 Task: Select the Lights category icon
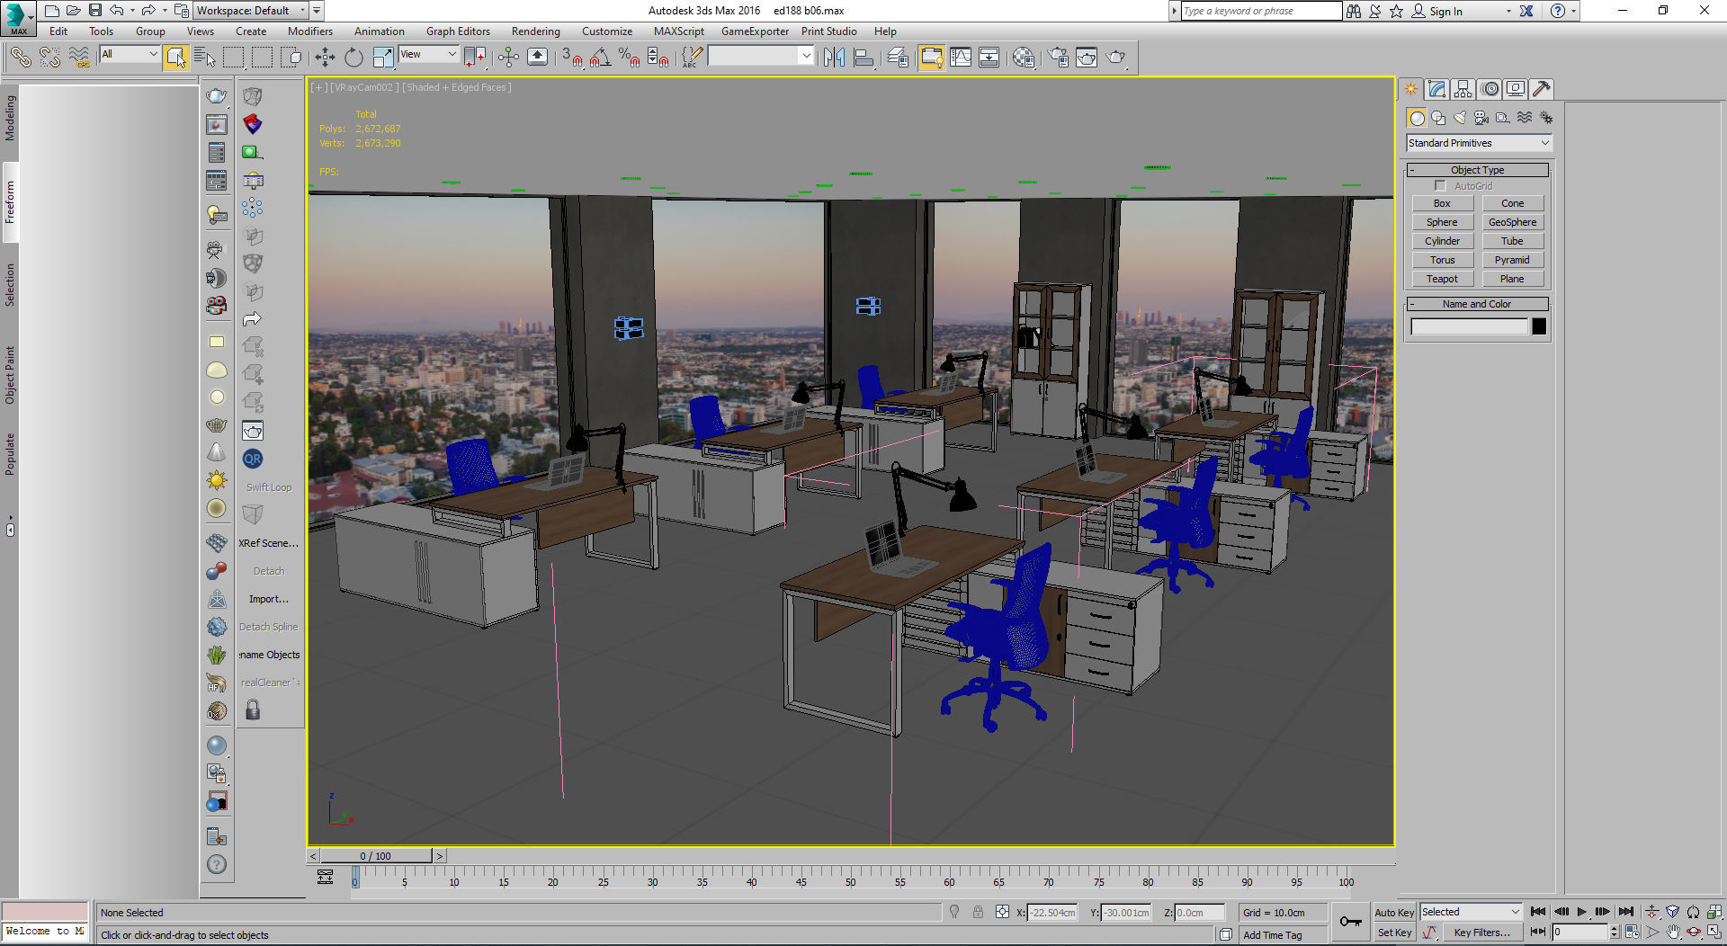pyautogui.click(x=1460, y=118)
